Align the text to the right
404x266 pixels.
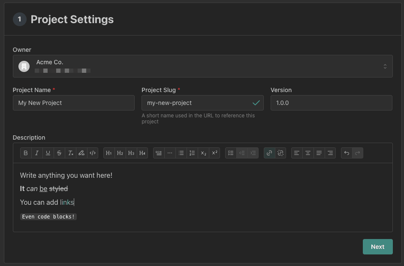pyautogui.click(x=330, y=153)
